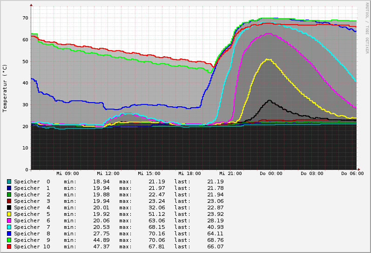Click the red Speicher 10 legend swatch
Screen dimensions: 371x253
coord(9,247)
